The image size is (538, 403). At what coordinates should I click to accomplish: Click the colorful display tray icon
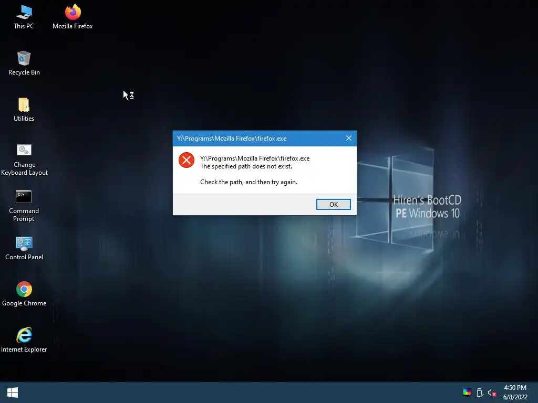(467, 393)
